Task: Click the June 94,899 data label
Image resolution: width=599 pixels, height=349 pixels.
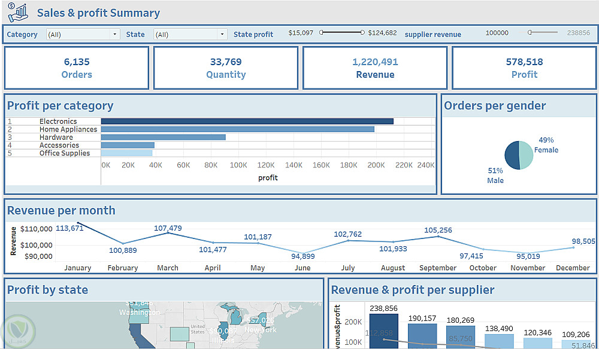Action: [303, 256]
